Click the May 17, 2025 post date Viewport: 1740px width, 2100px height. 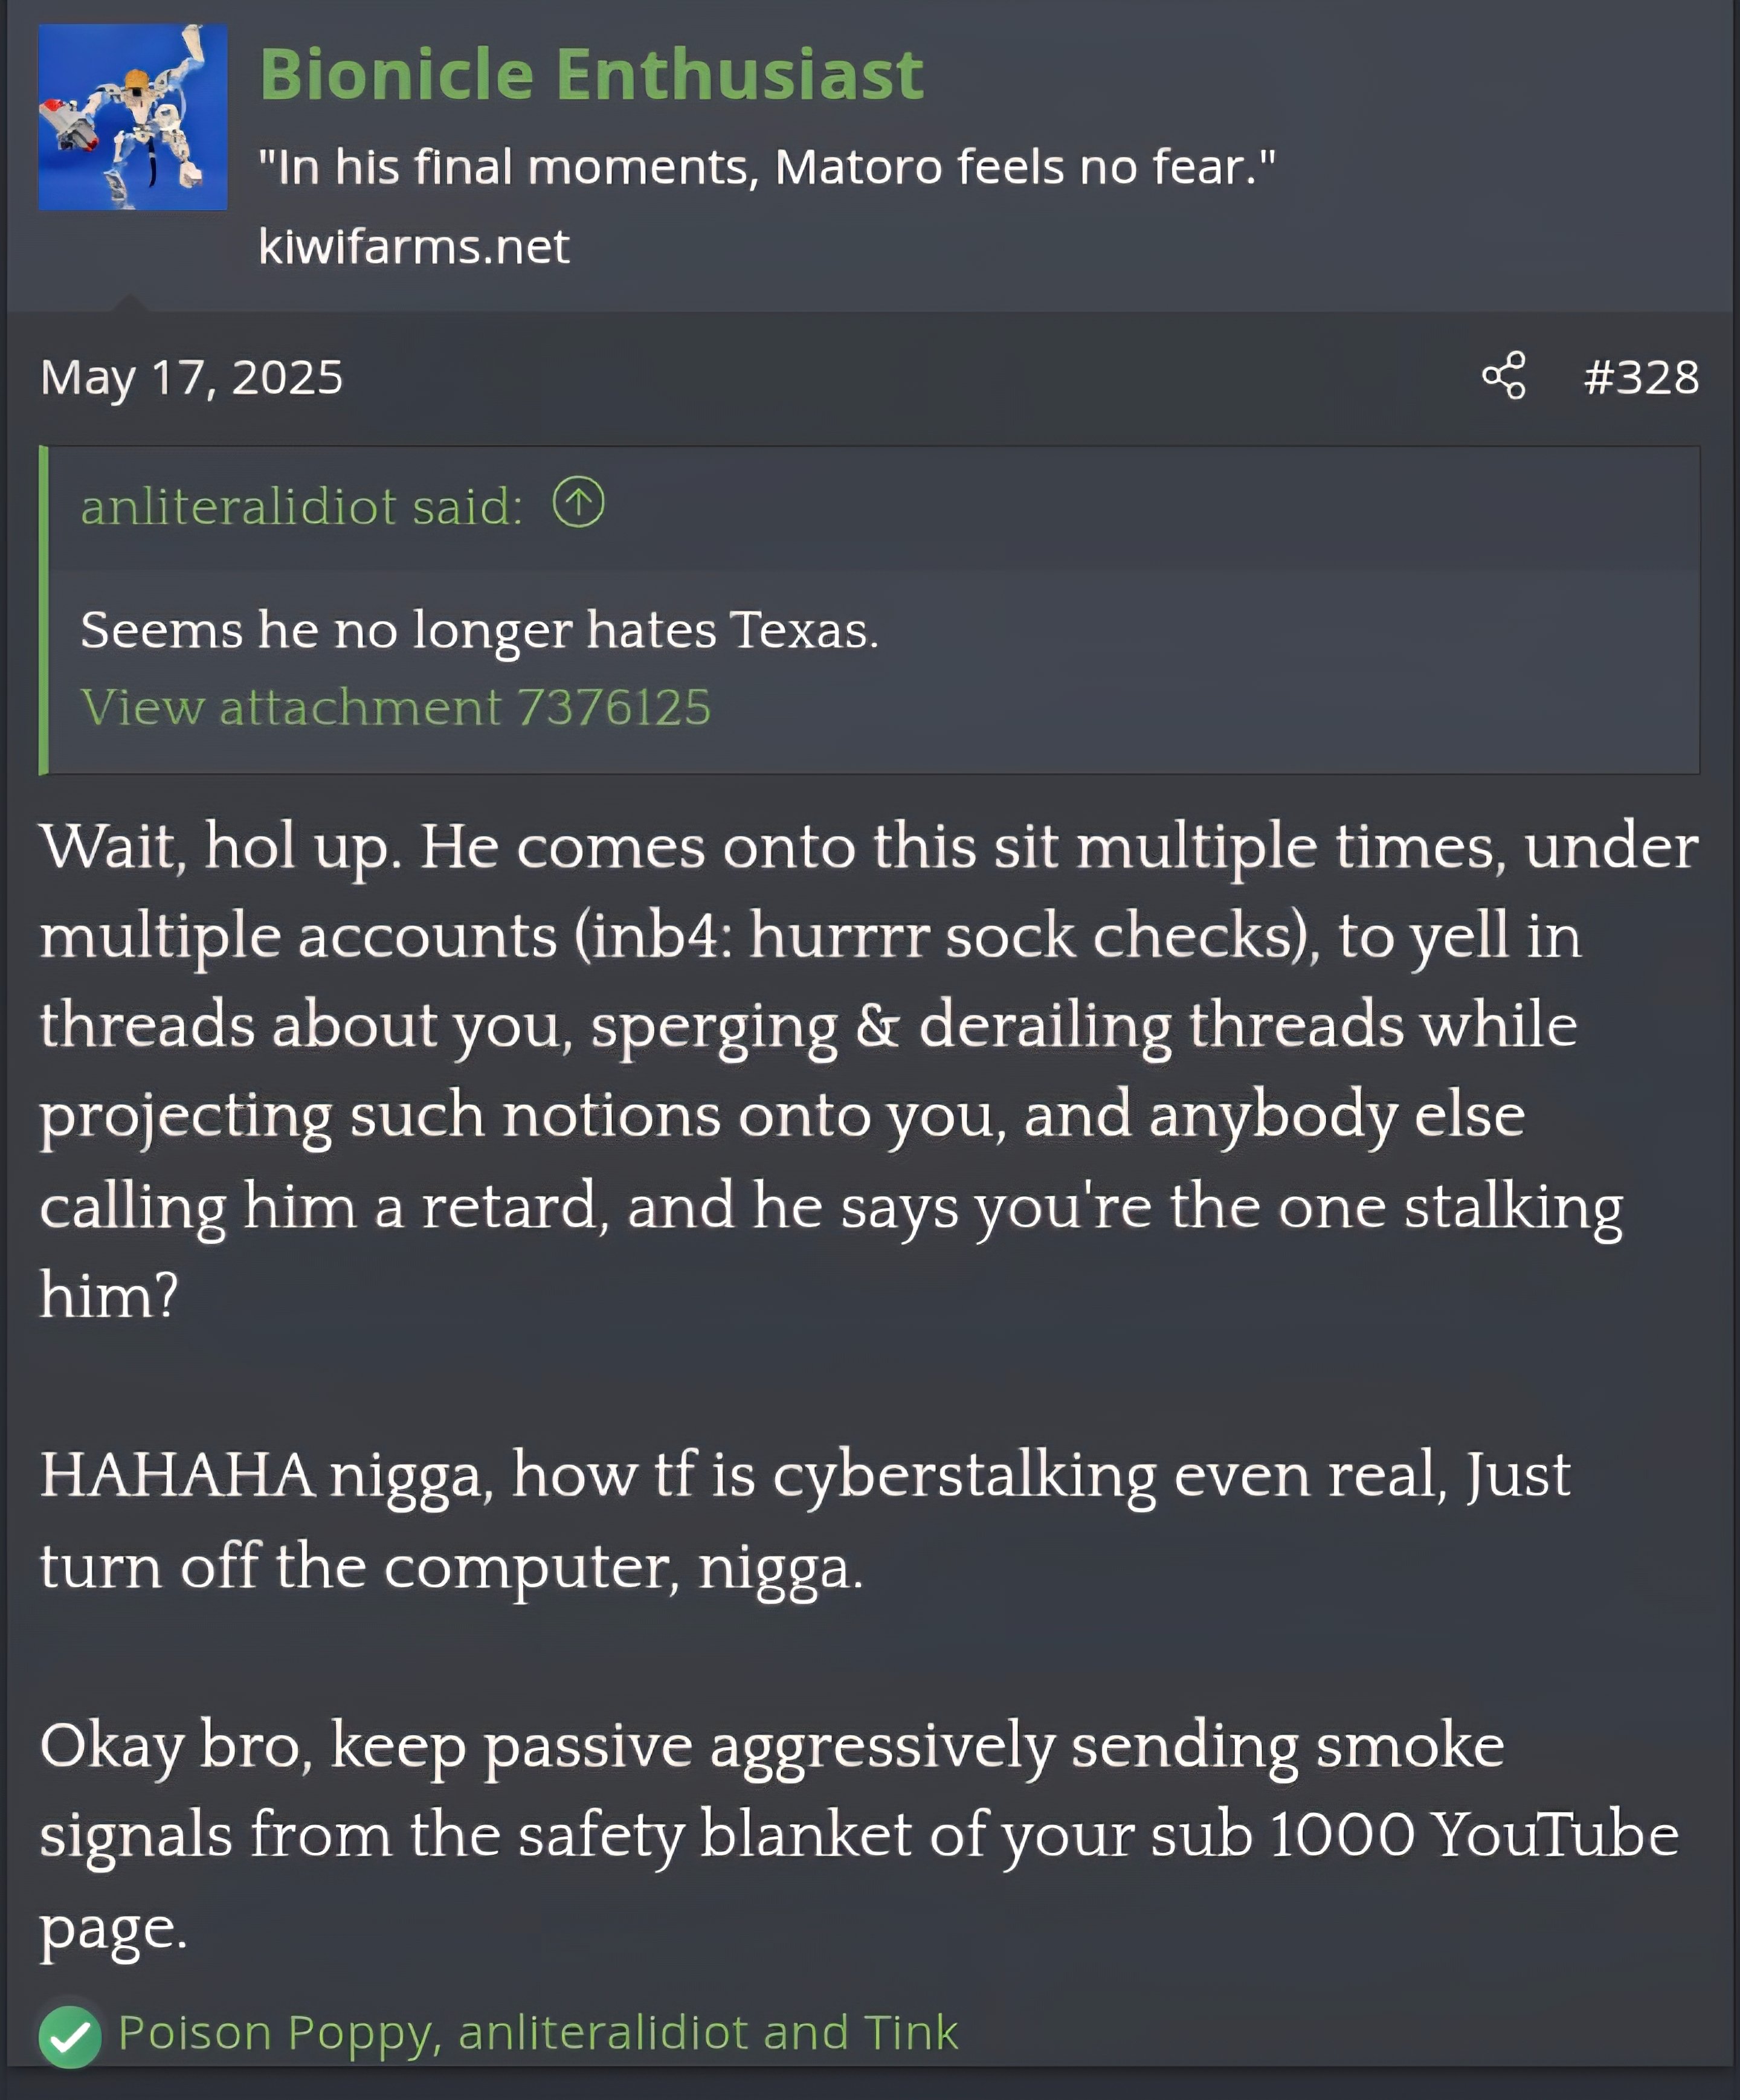[191, 378]
